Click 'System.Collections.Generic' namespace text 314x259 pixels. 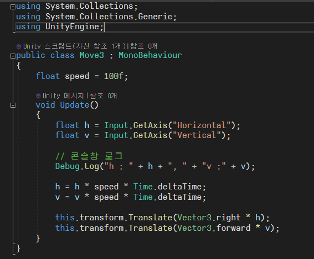tap(109, 17)
